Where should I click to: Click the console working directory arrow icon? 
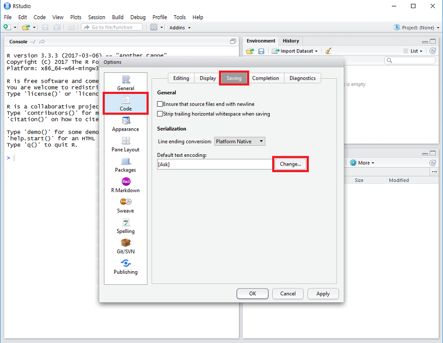coord(42,42)
